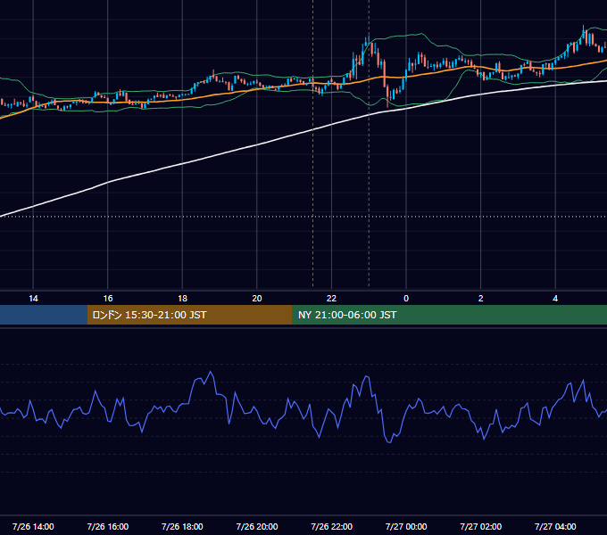The image size is (607, 535).
Task: Click the hour label 22 on chart axis
Action: pyautogui.click(x=331, y=299)
